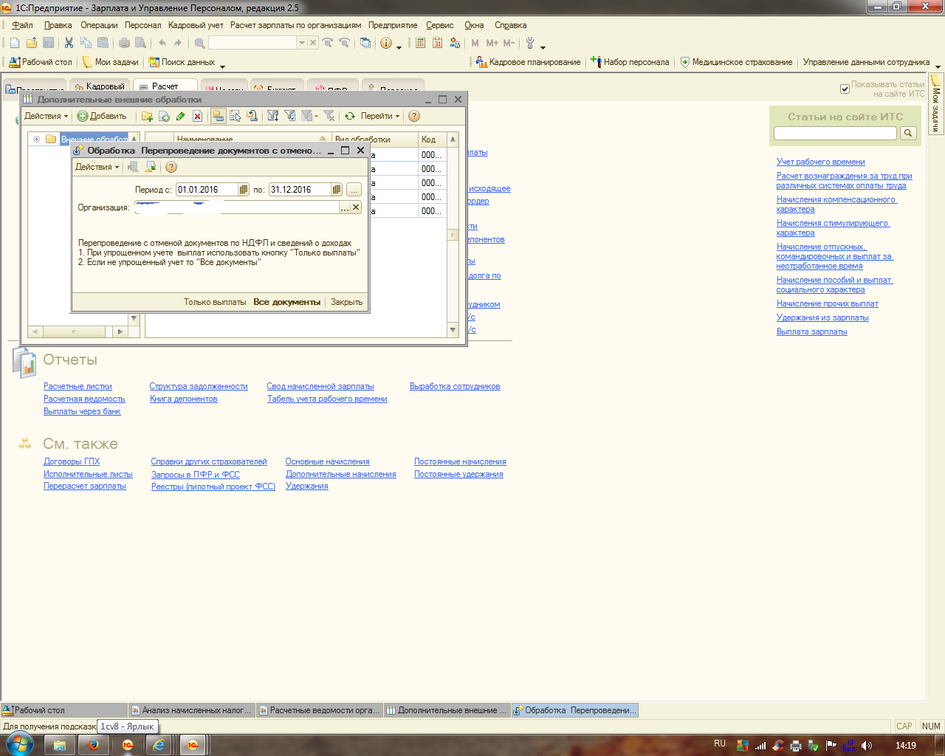Open Учет рабочего времени ITS article link
945x756 pixels.
point(820,162)
